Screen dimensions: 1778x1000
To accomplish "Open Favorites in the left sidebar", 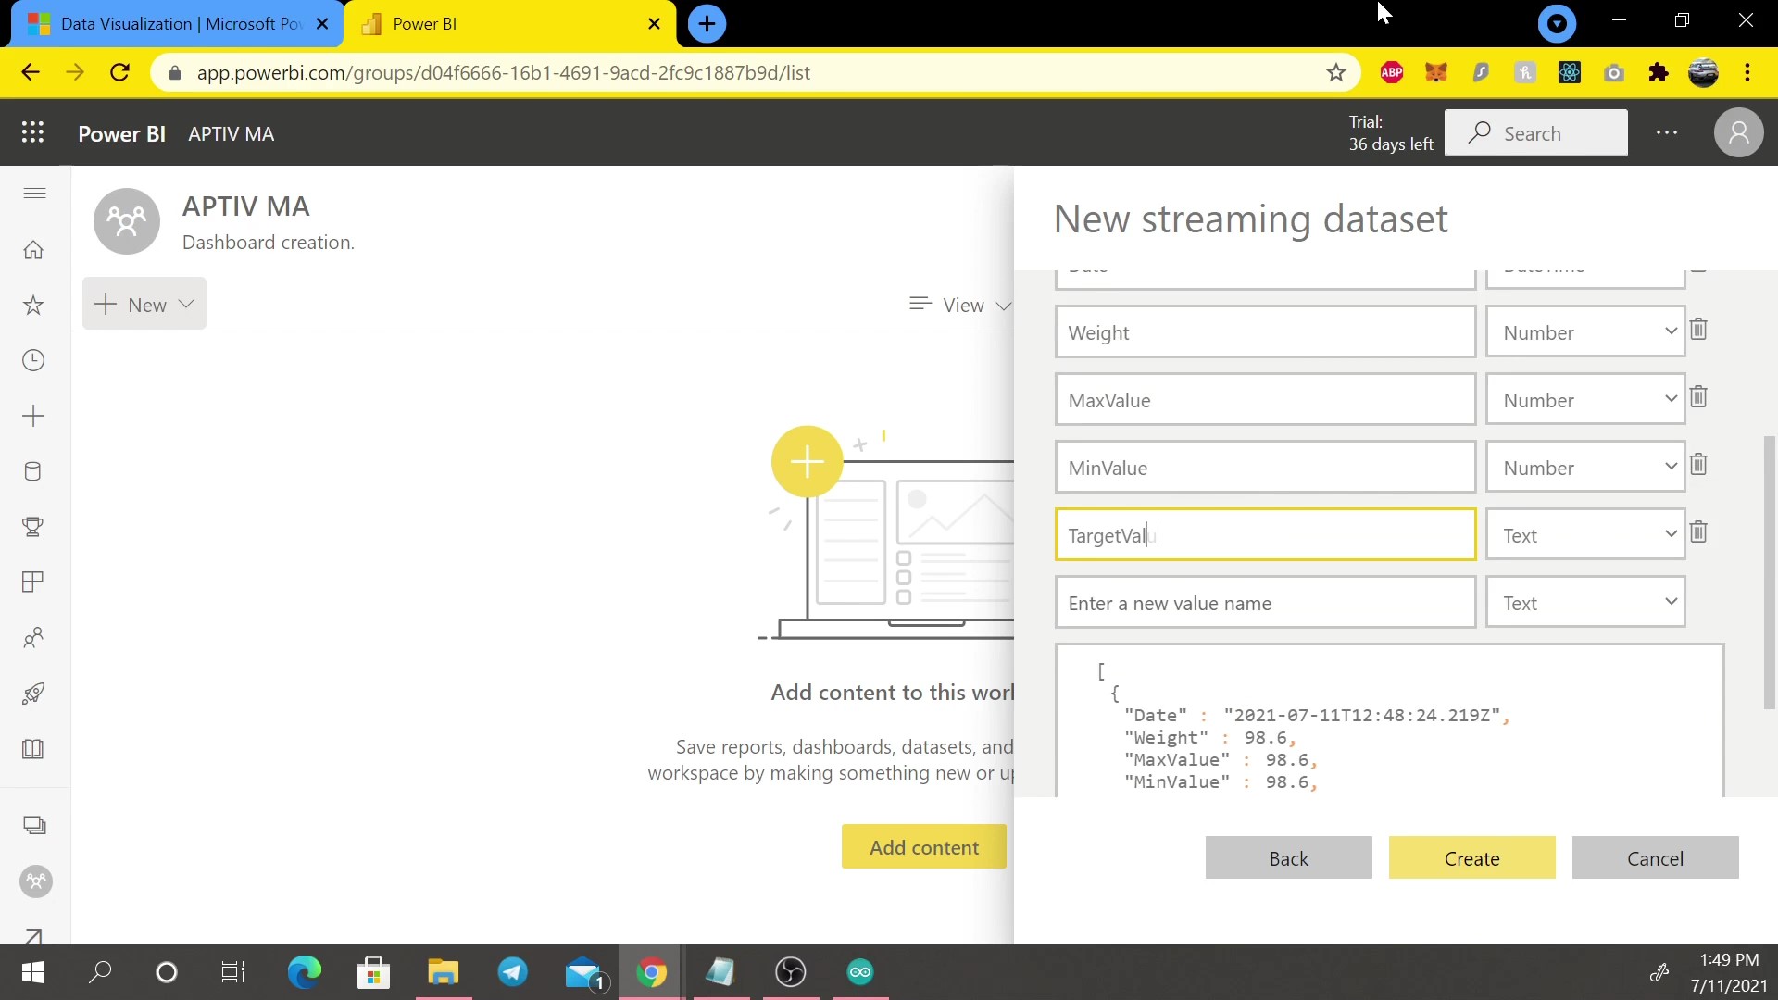I will coord(33,306).
